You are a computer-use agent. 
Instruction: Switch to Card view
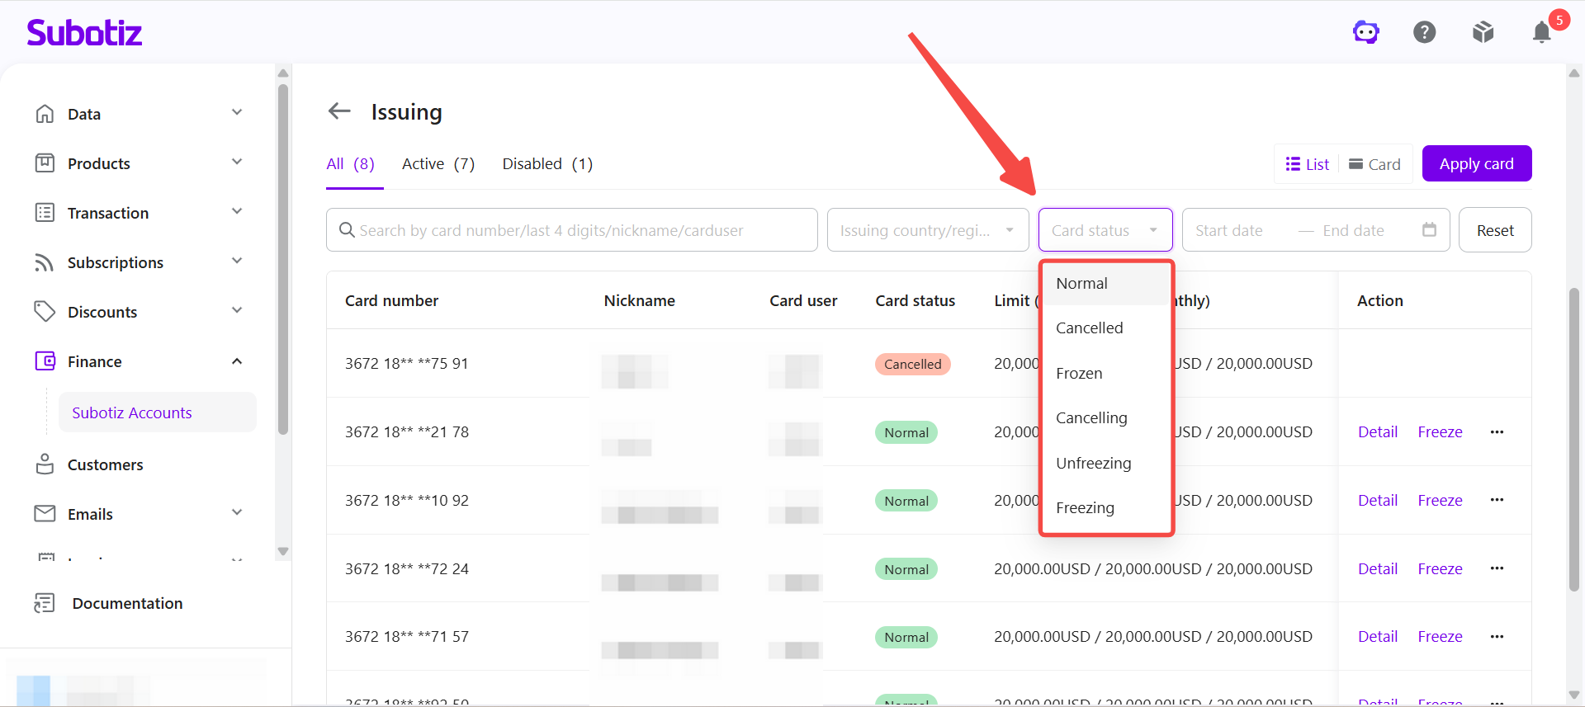(1374, 164)
